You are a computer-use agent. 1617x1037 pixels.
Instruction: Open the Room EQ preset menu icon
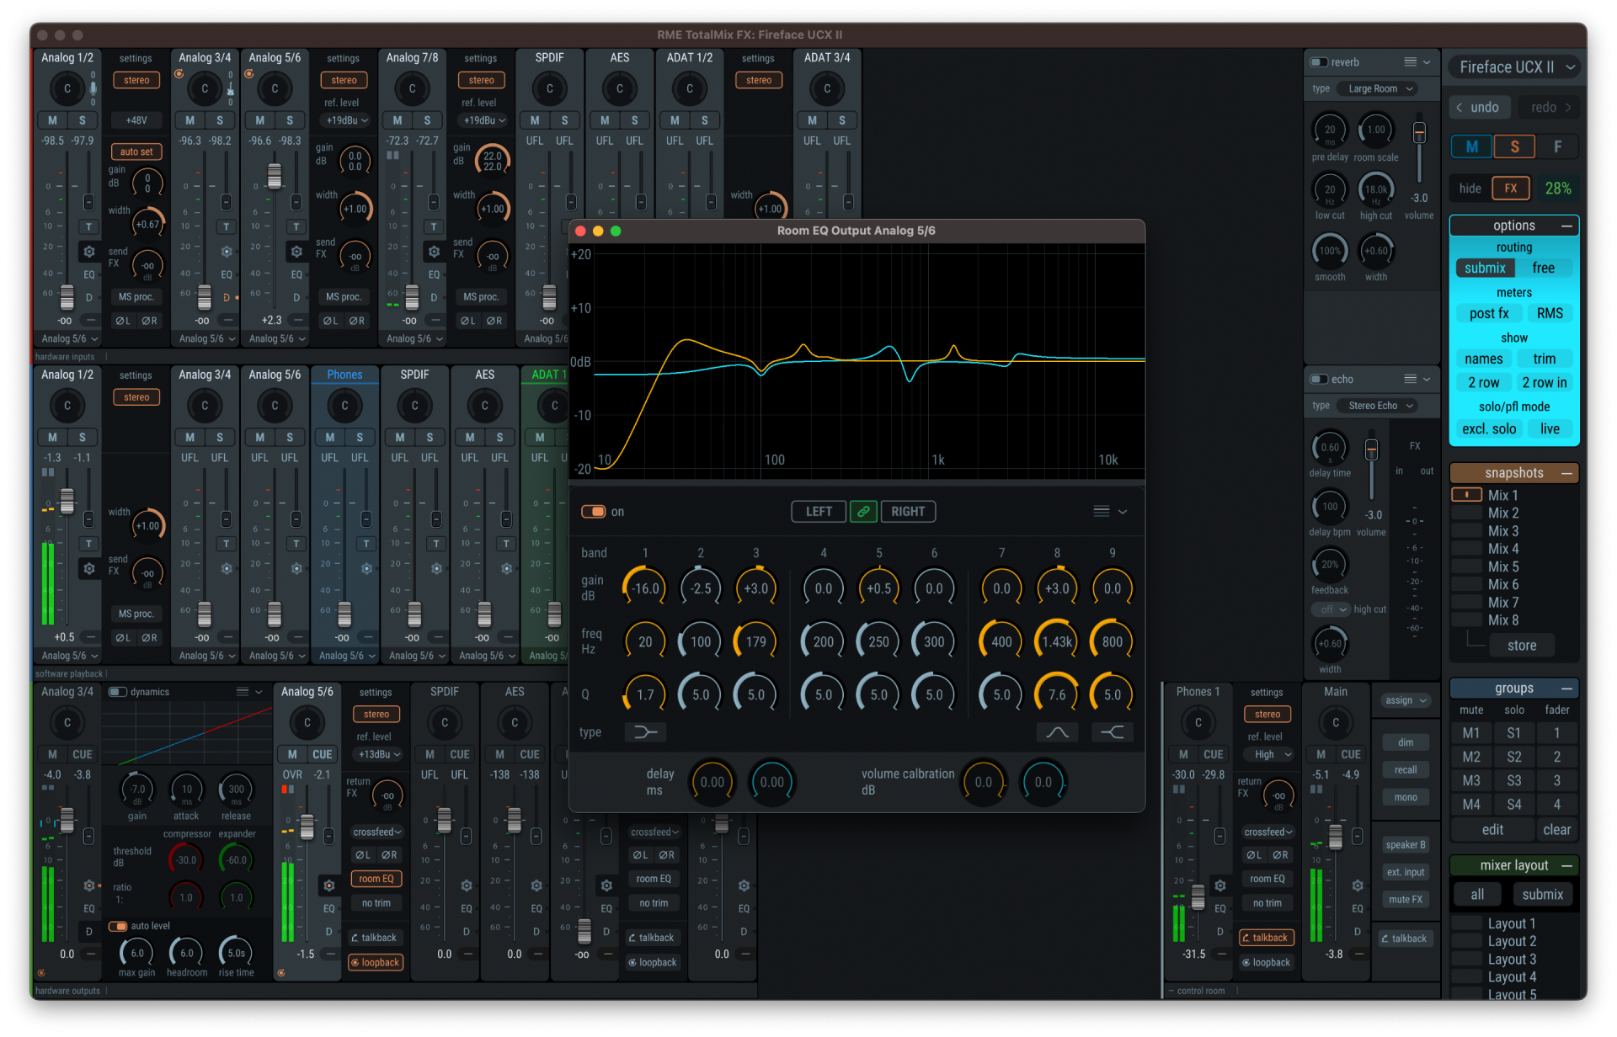coord(1109,511)
